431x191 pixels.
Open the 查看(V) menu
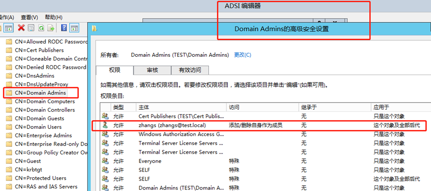coord(29,17)
